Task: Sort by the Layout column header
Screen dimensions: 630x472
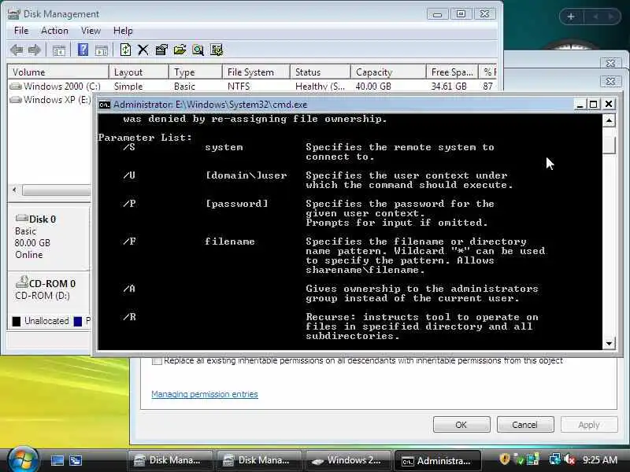Action: tap(139, 72)
